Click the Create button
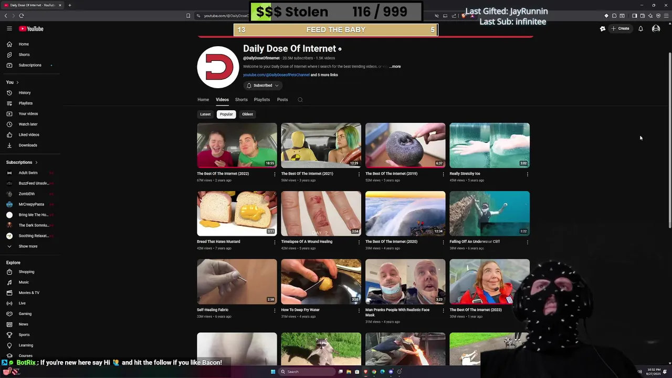Screen dimensions: 672x378 [621, 29]
